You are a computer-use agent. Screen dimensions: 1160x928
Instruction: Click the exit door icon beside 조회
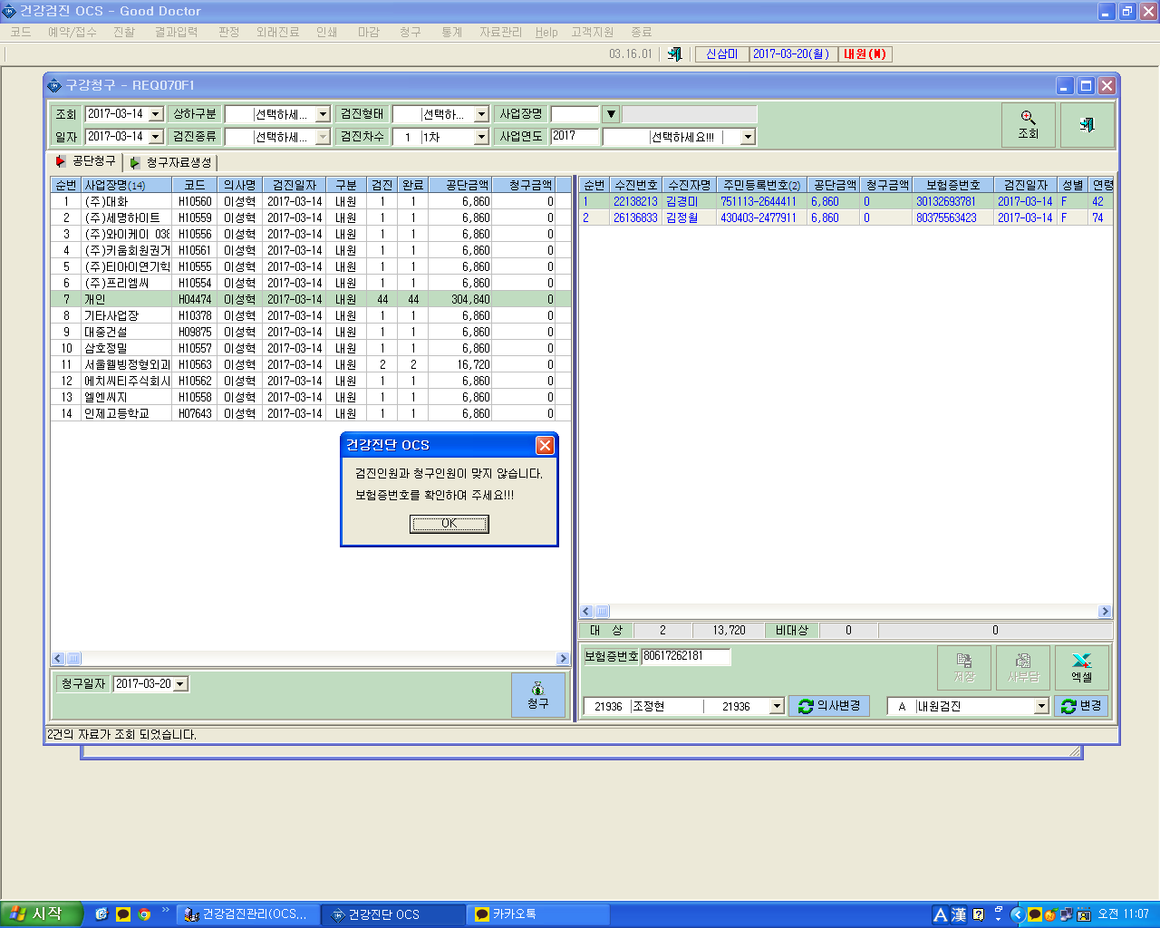coord(1087,125)
